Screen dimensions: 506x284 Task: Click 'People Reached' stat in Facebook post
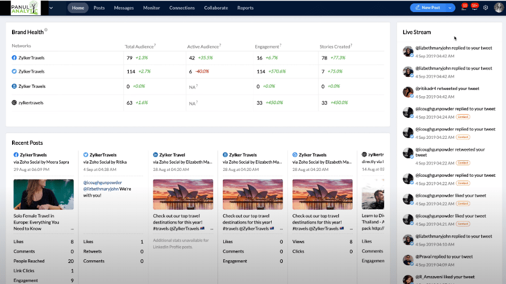29,261
